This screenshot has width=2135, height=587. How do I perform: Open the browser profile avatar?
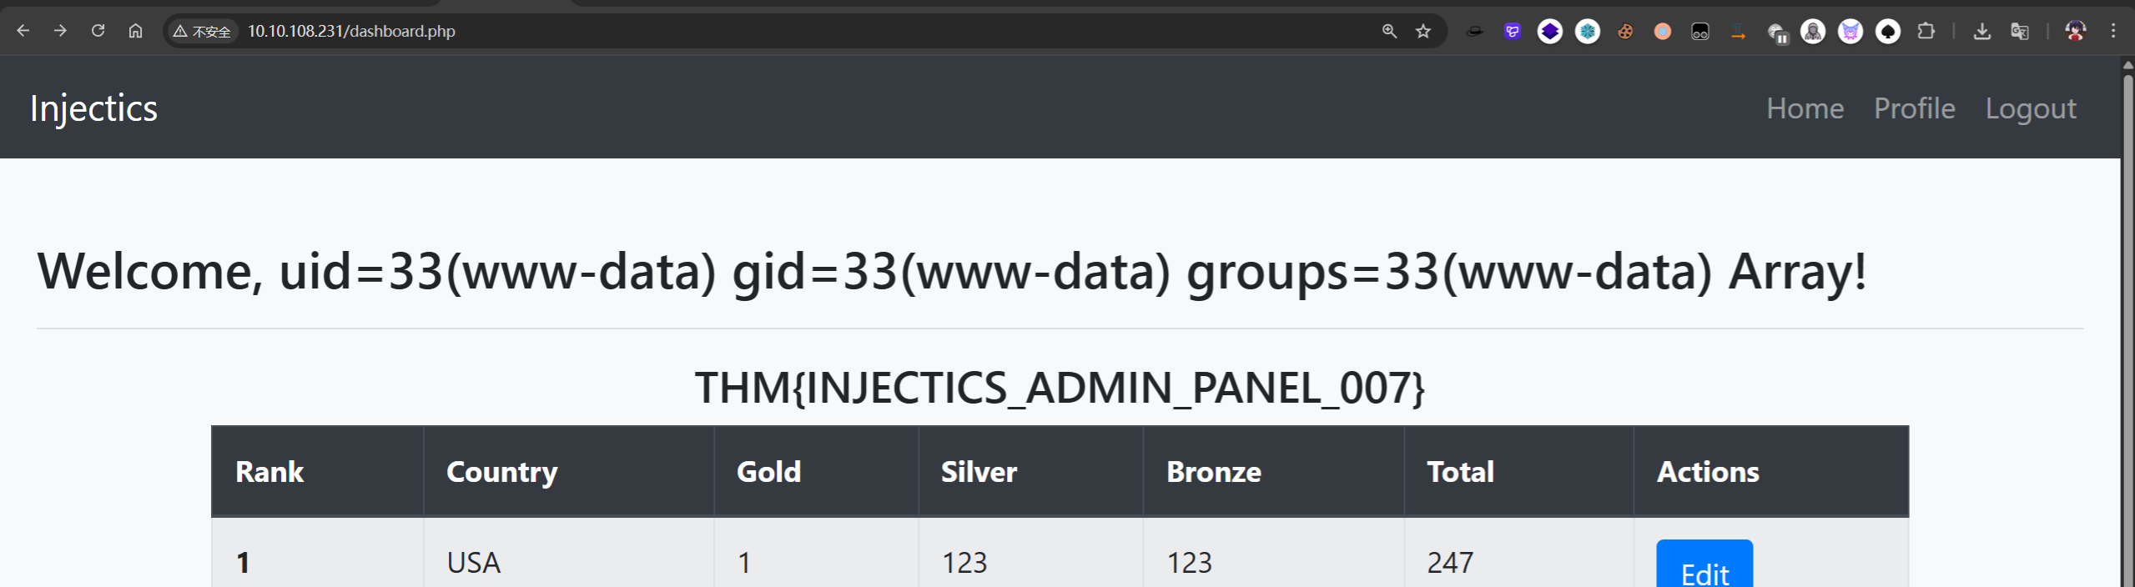pos(2075,32)
